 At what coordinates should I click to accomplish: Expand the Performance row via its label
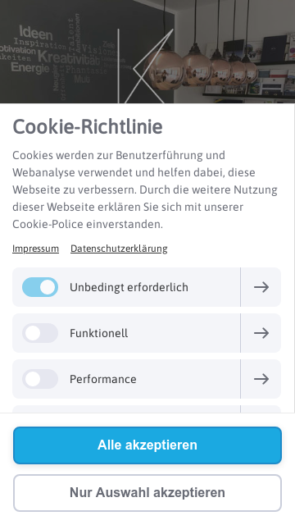click(x=103, y=379)
